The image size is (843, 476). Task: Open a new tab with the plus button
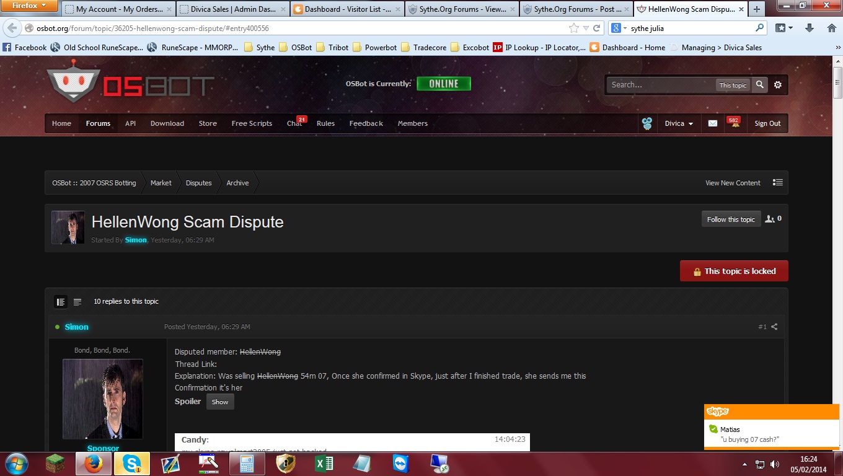tap(757, 9)
